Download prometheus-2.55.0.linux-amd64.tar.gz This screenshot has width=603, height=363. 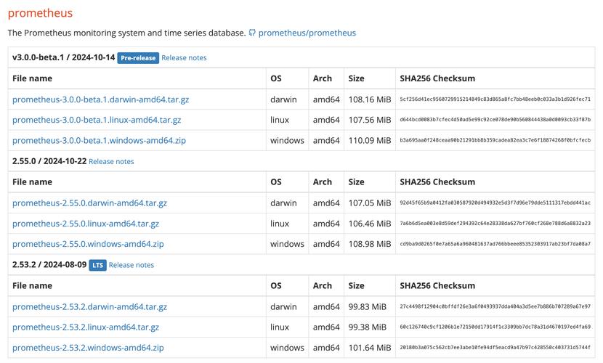pyautogui.click(x=86, y=224)
